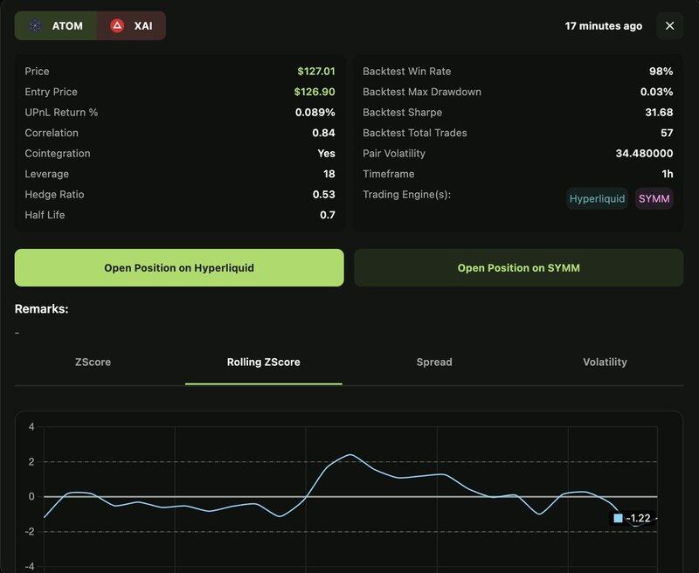The width and height of the screenshot is (699, 573).
Task: Click the -1.22 value label on chart
Action: click(x=639, y=518)
